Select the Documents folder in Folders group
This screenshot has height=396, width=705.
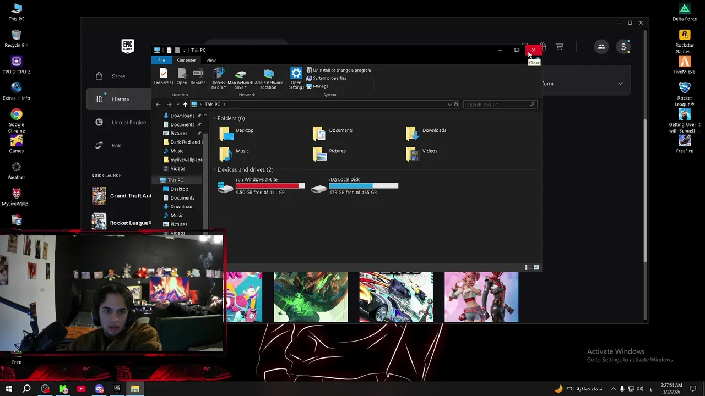[333, 133]
